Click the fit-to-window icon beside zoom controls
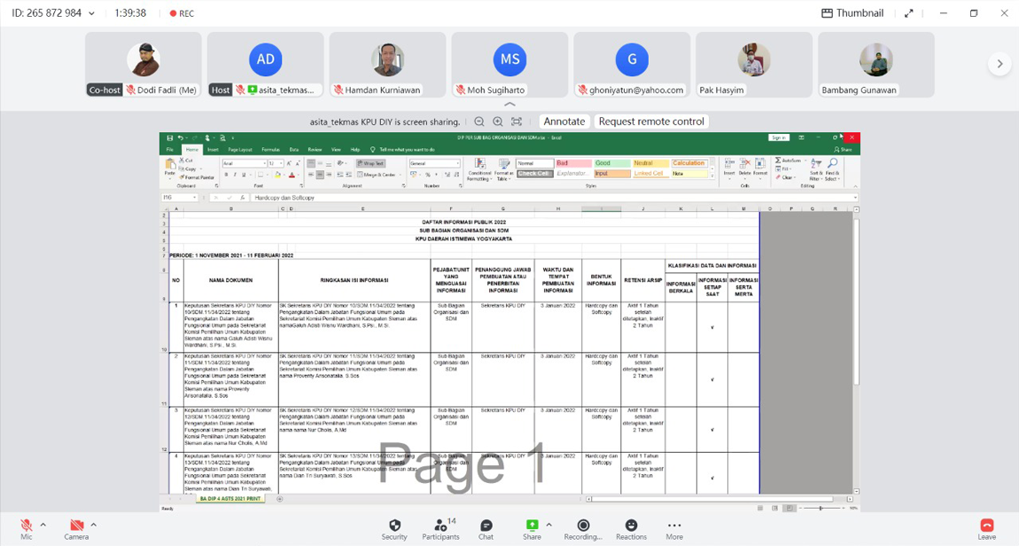The image size is (1019, 546). coord(517,121)
